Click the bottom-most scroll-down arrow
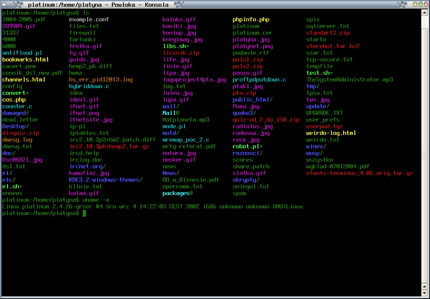 [425, 294]
